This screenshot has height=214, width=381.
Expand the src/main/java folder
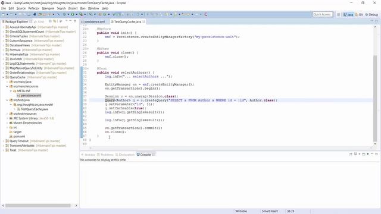7,82
